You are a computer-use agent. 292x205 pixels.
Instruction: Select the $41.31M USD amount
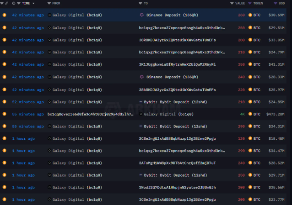coord(276,64)
